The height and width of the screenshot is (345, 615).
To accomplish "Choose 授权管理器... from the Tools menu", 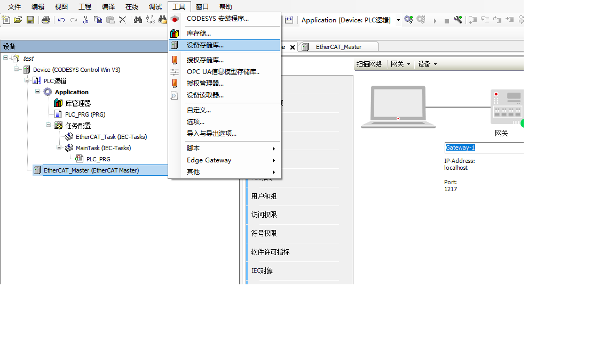I will [225, 84].
